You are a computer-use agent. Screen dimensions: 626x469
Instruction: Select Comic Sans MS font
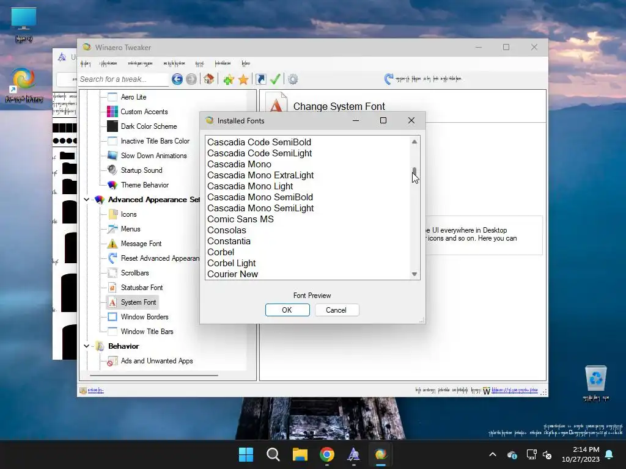click(x=240, y=219)
